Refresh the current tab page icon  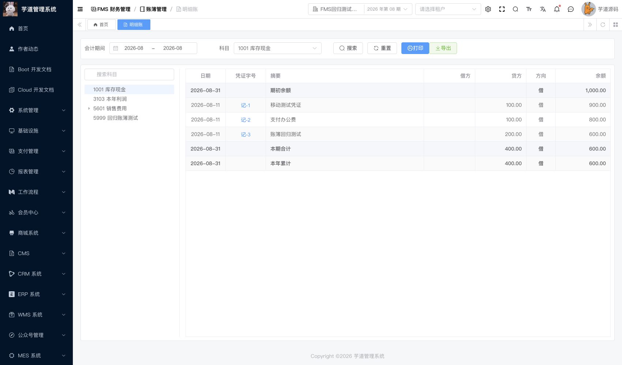603,25
